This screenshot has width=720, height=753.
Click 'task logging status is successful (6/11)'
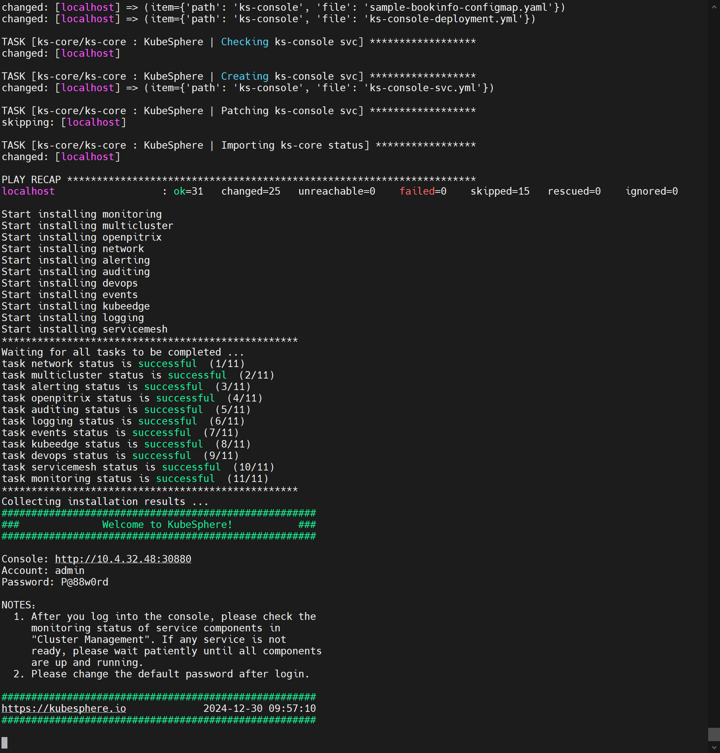[x=123, y=421]
